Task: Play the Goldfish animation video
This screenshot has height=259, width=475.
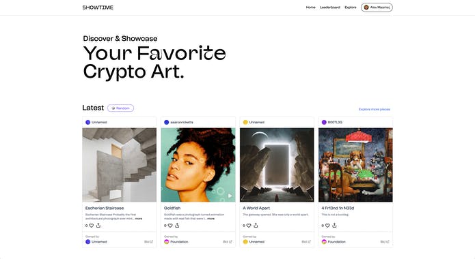Action: coord(230,196)
